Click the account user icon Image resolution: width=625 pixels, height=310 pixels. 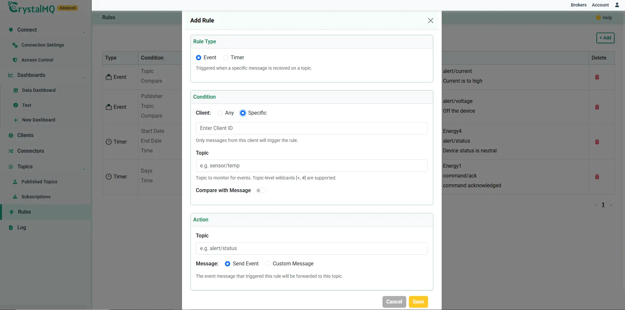tap(617, 5)
